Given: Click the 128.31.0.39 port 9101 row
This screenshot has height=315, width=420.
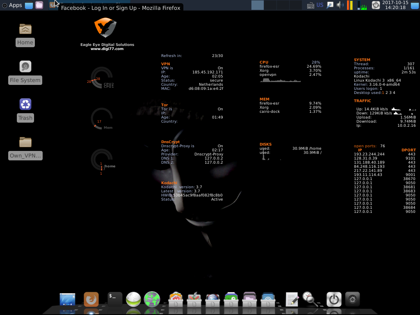Looking at the screenshot, I should (385, 158).
